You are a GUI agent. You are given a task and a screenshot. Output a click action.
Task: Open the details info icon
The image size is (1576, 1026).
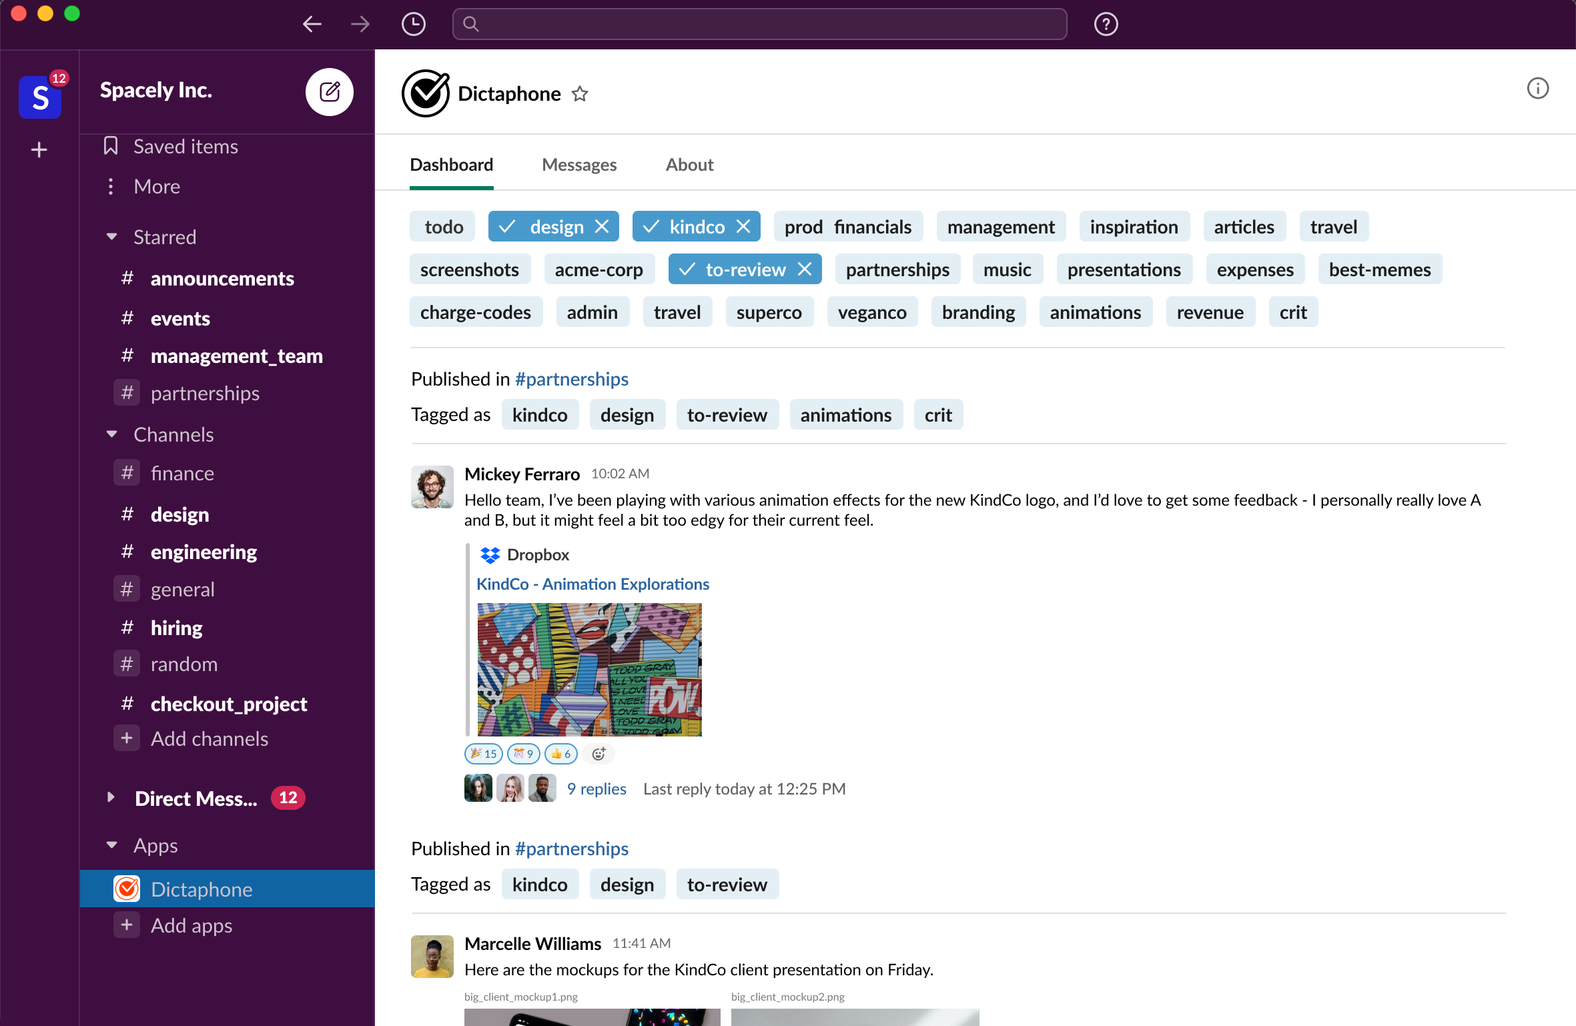pyautogui.click(x=1538, y=88)
